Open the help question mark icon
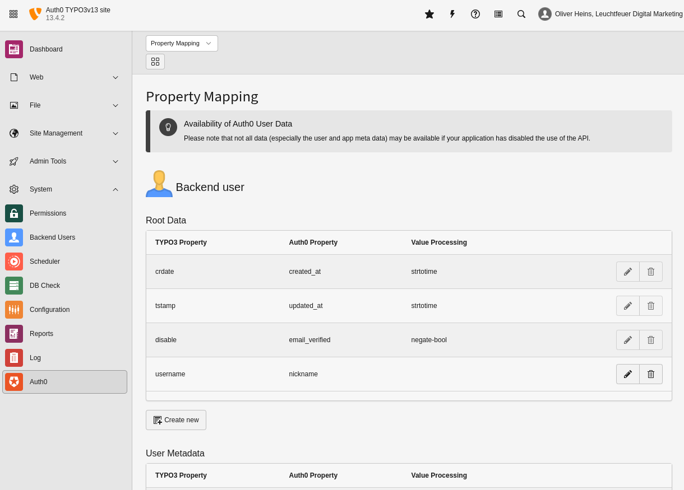This screenshot has width=684, height=490. pyautogui.click(x=475, y=14)
